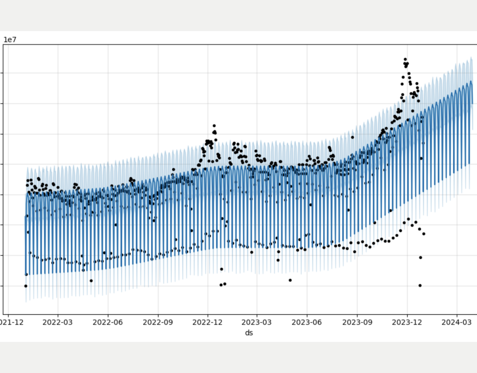Click the 2022-09 x-axis tick label

tap(158, 322)
